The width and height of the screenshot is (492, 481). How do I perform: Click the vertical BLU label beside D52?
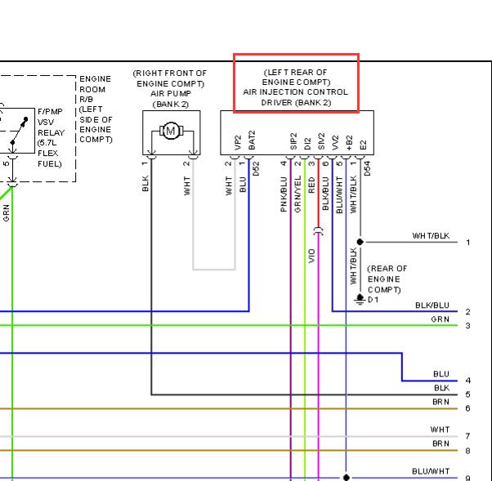[x=243, y=185]
